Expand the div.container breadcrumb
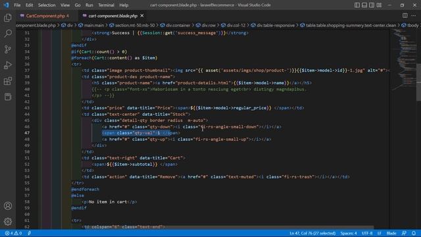Viewport: 421px width, 237px height. pyautogui.click(x=178, y=25)
